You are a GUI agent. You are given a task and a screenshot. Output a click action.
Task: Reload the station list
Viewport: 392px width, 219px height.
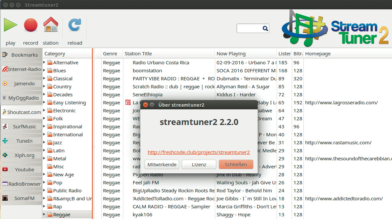coord(75,25)
